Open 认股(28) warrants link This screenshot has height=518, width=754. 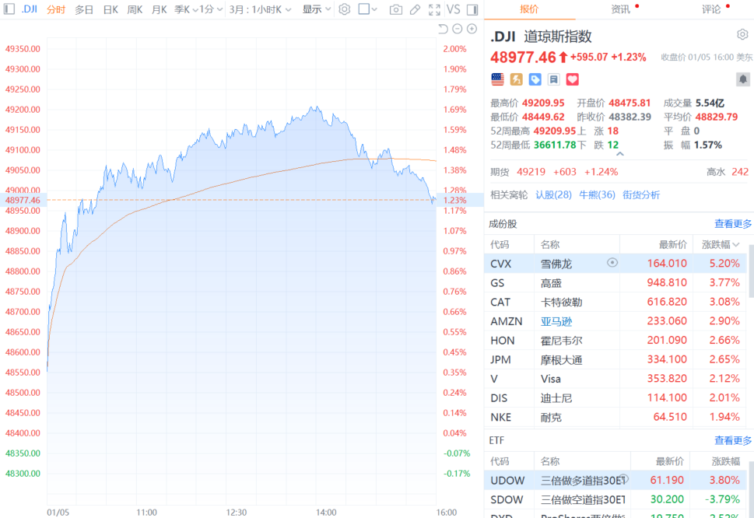point(553,194)
